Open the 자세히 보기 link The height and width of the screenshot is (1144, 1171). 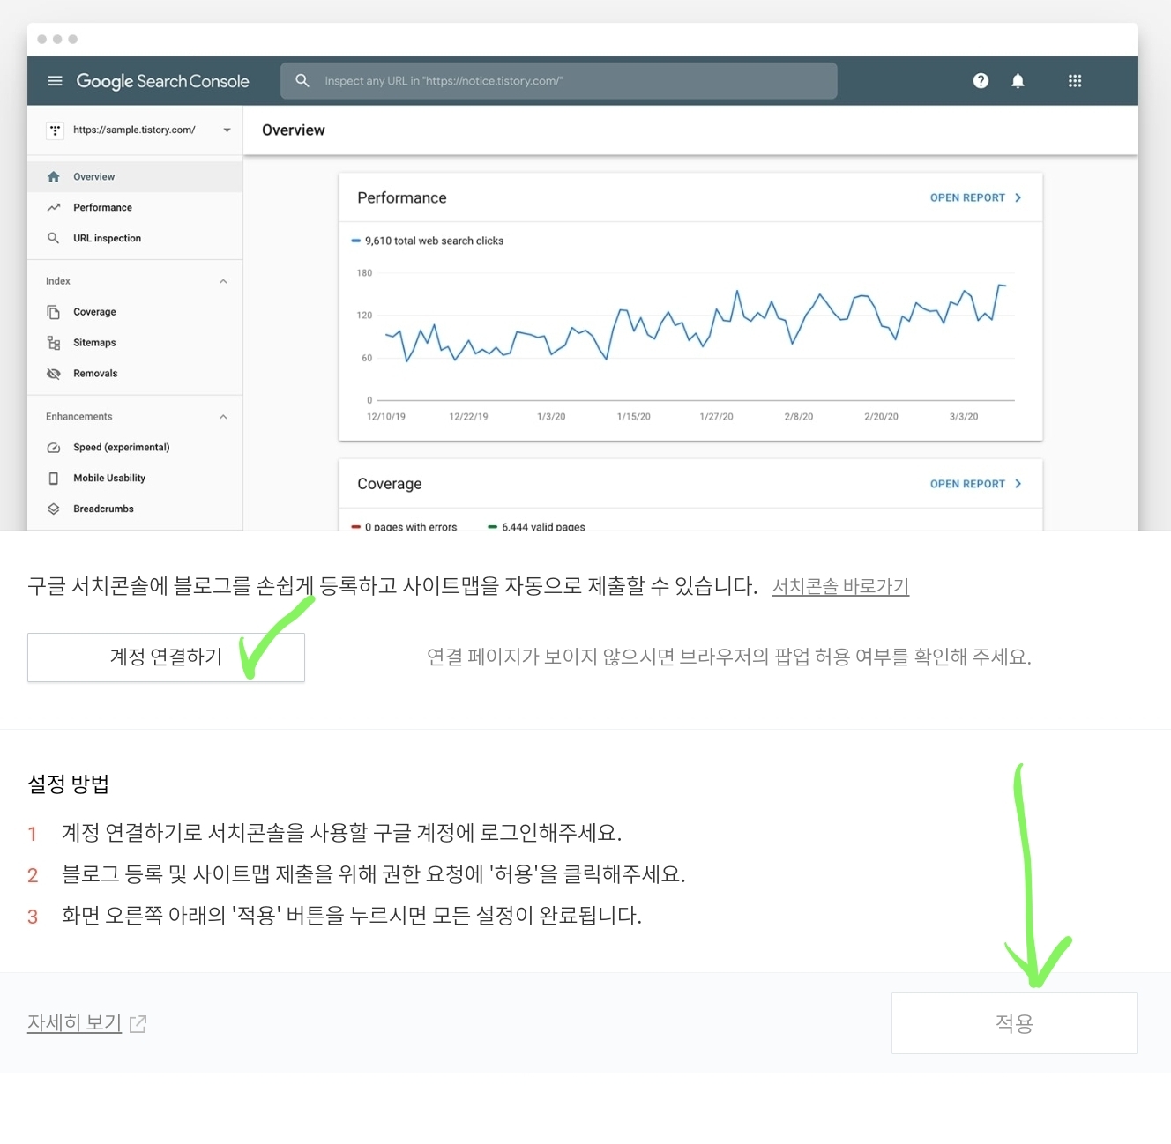tap(74, 1022)
